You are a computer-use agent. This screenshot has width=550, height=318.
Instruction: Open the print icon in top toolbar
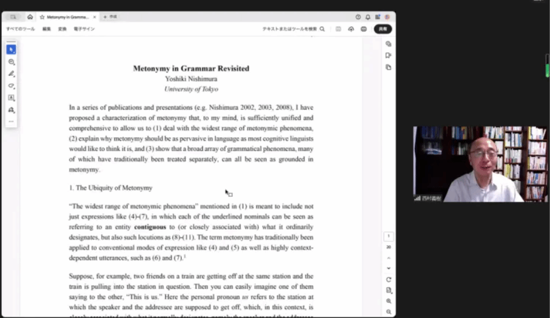pos(363,29)
